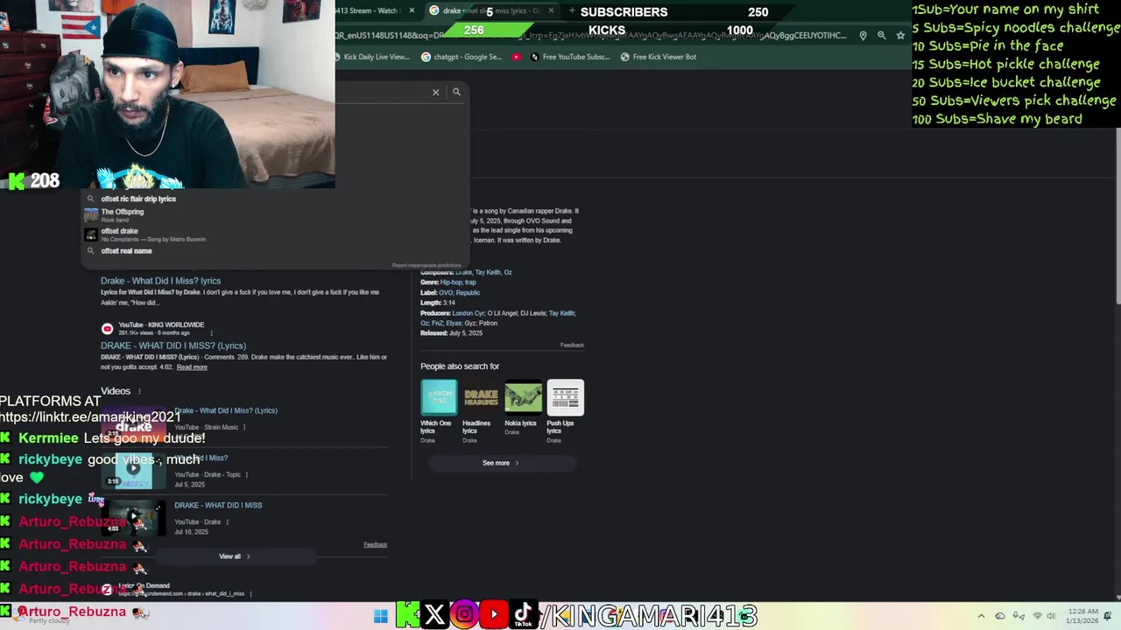Open three-dot menu for Lyrics On Demand result

coord(251,594)
